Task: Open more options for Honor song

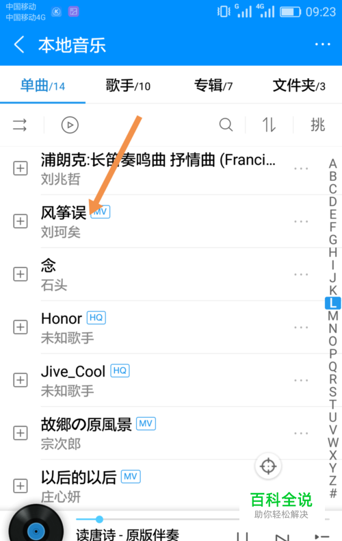Action: point(301,327)
